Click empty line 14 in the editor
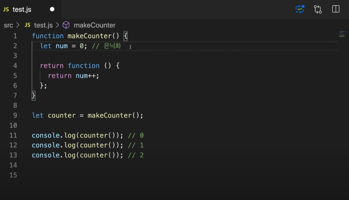Viewport: 349px width, 200px height. 185,165
